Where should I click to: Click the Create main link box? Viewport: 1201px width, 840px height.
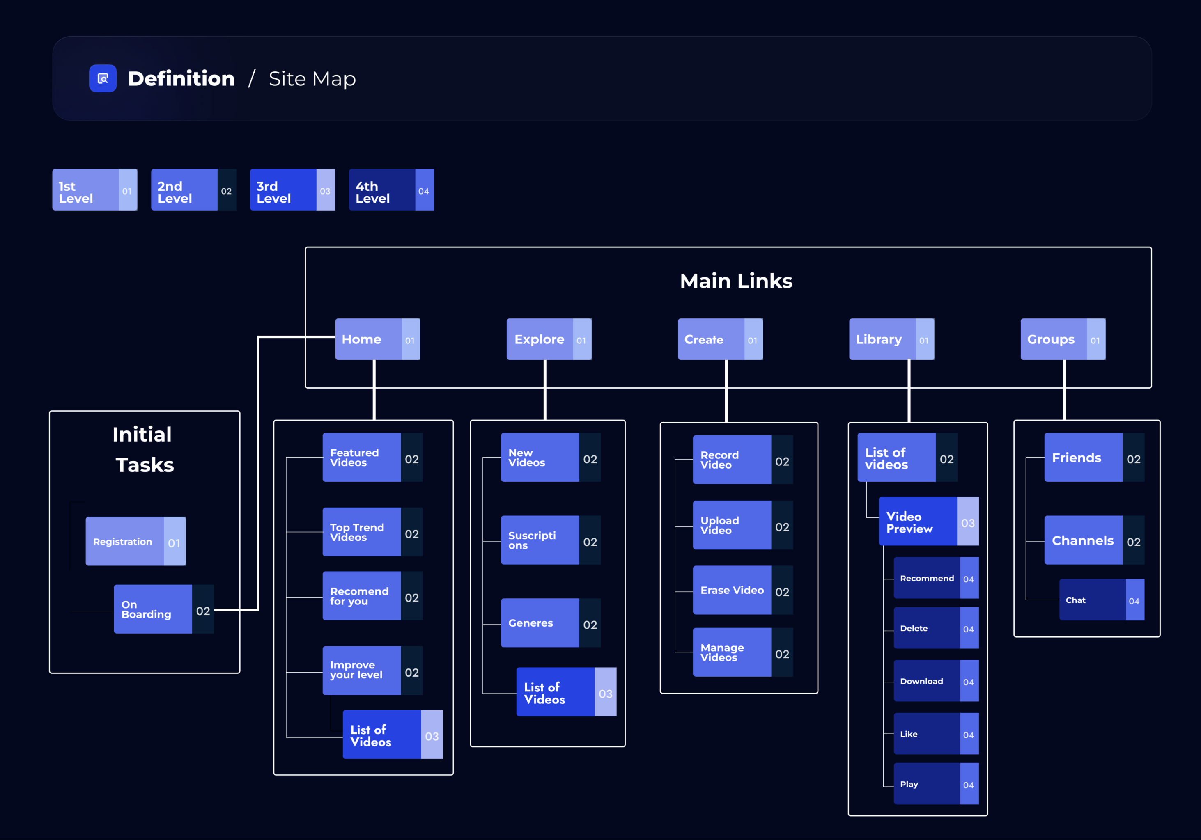pyautogui.click(x=719, y=339)
